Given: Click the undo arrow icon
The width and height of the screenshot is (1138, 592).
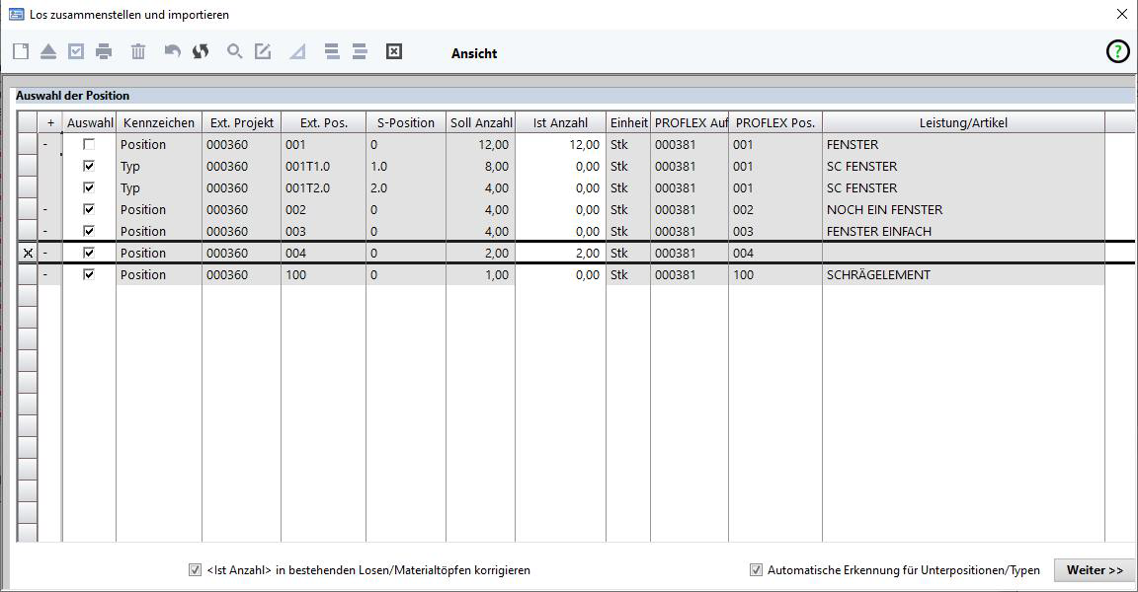Looking at the screenshot, I should (x=173, y=52).
